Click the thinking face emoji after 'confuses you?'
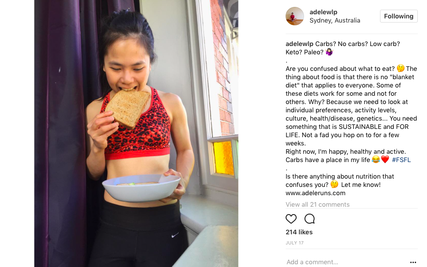 (x=334, y=184)
